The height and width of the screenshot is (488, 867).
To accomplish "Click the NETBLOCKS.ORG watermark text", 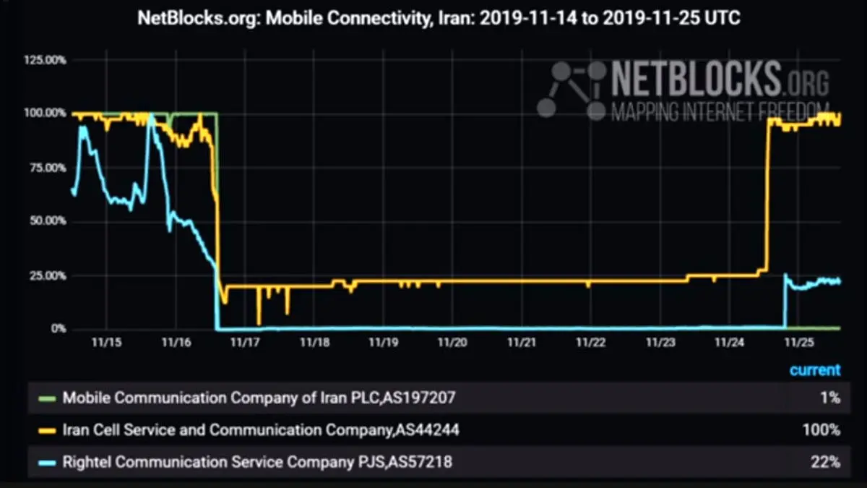I will 720,79.
